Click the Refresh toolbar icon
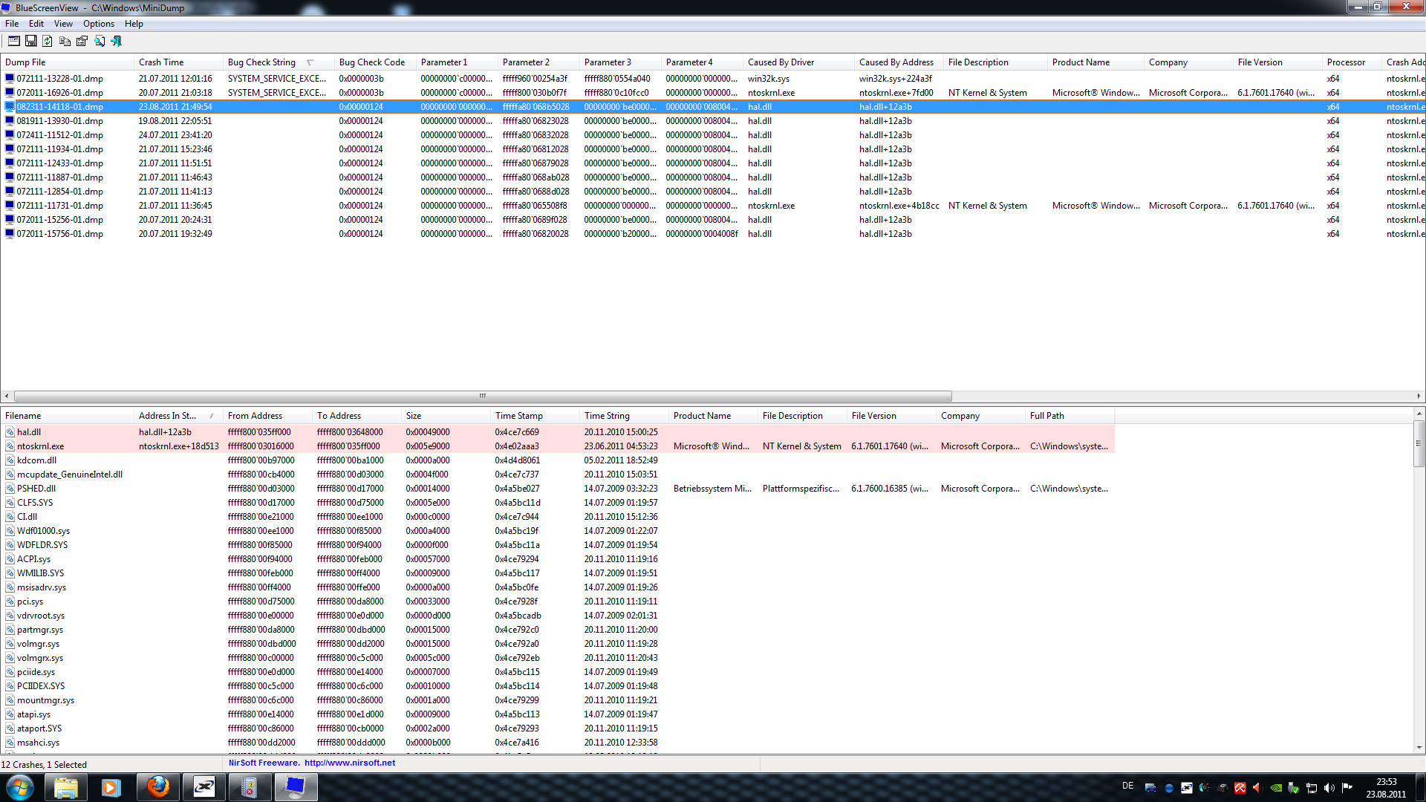 click(48, 41)
